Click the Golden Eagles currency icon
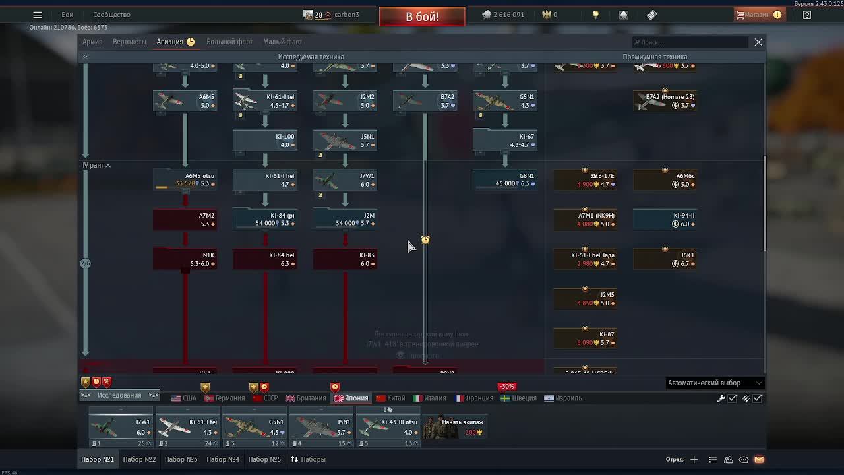This screenshot has width=844, height=475. coord(547,15)
